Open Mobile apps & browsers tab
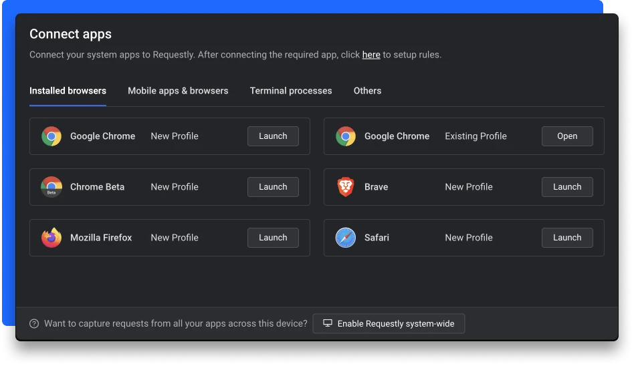 (x=178, y=91)
